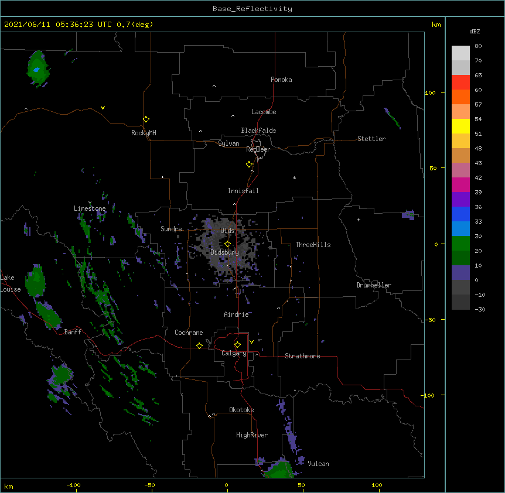The image size is (505, 493).
Task: Click the white asterisk east of Innisfail
Action: pyautogui.click(x=294, y=177)
